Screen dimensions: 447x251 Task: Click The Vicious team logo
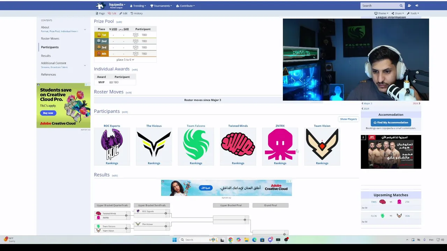point(154,144)
